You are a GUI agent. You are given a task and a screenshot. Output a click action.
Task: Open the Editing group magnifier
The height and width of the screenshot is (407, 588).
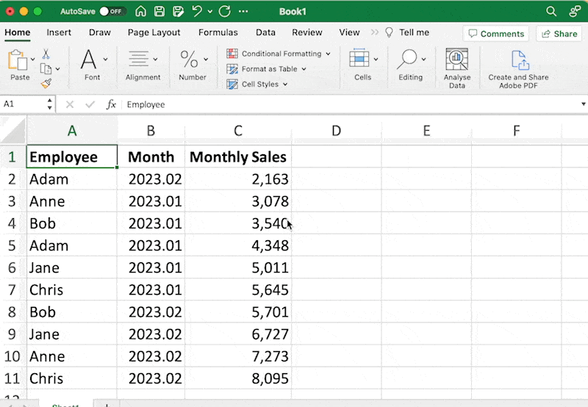click(411, 65)
